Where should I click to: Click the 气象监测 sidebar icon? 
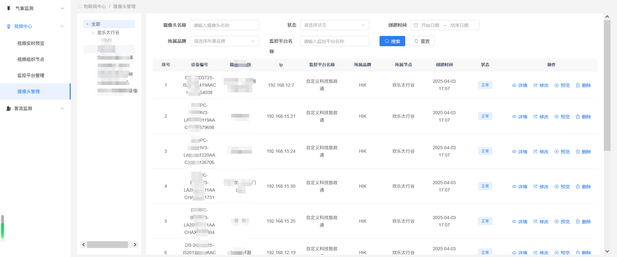tap(9, 8)
